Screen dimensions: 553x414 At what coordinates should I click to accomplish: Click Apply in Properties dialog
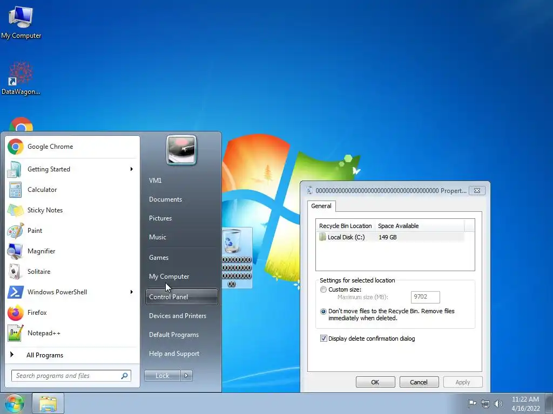463,382
